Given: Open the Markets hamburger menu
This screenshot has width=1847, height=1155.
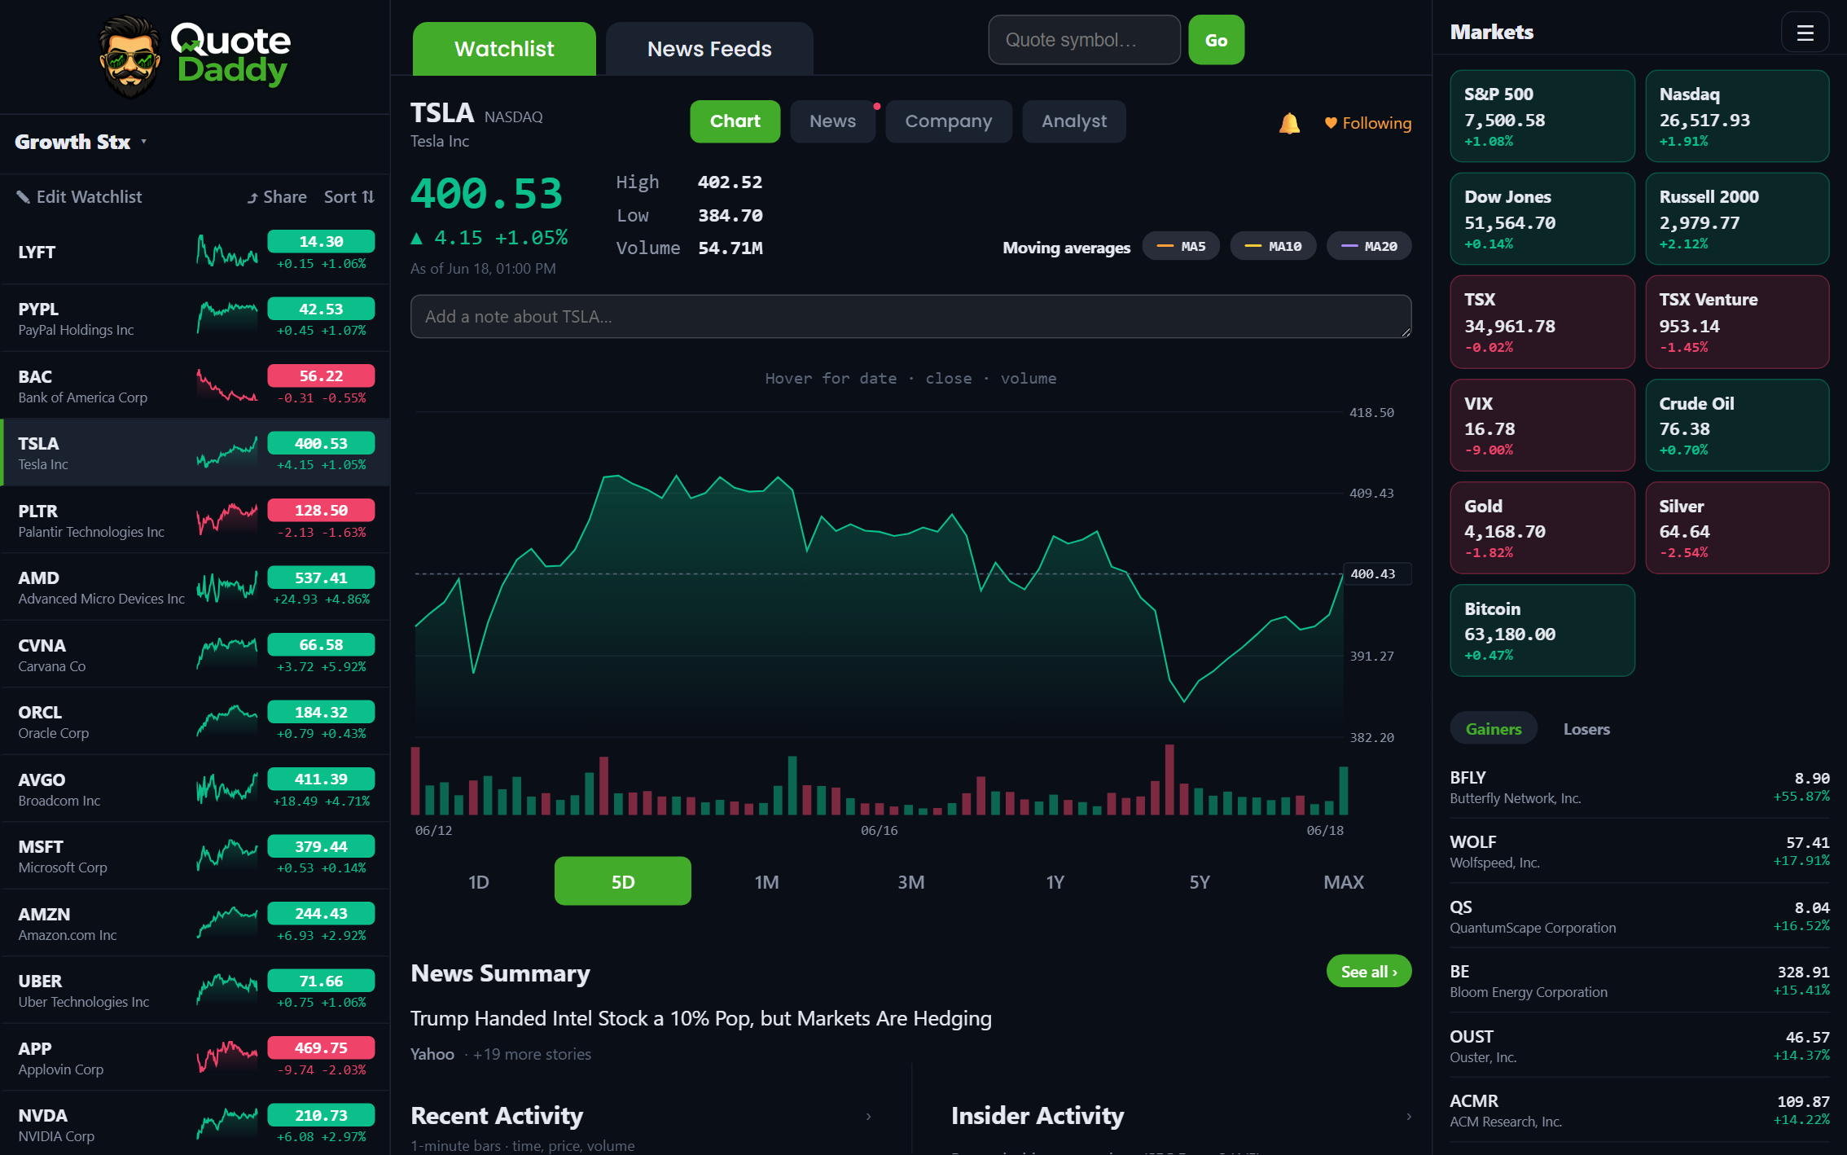Looking at the screenshot, I should (x=1805, y=33).
